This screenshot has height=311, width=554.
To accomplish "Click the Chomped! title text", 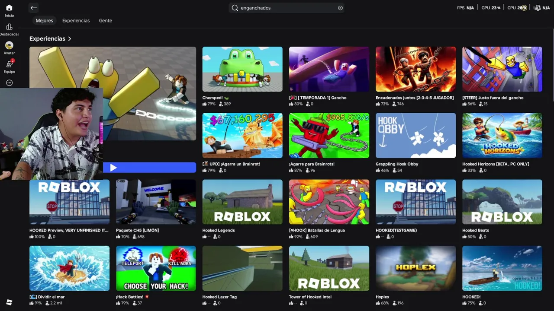I will point(215,98).
